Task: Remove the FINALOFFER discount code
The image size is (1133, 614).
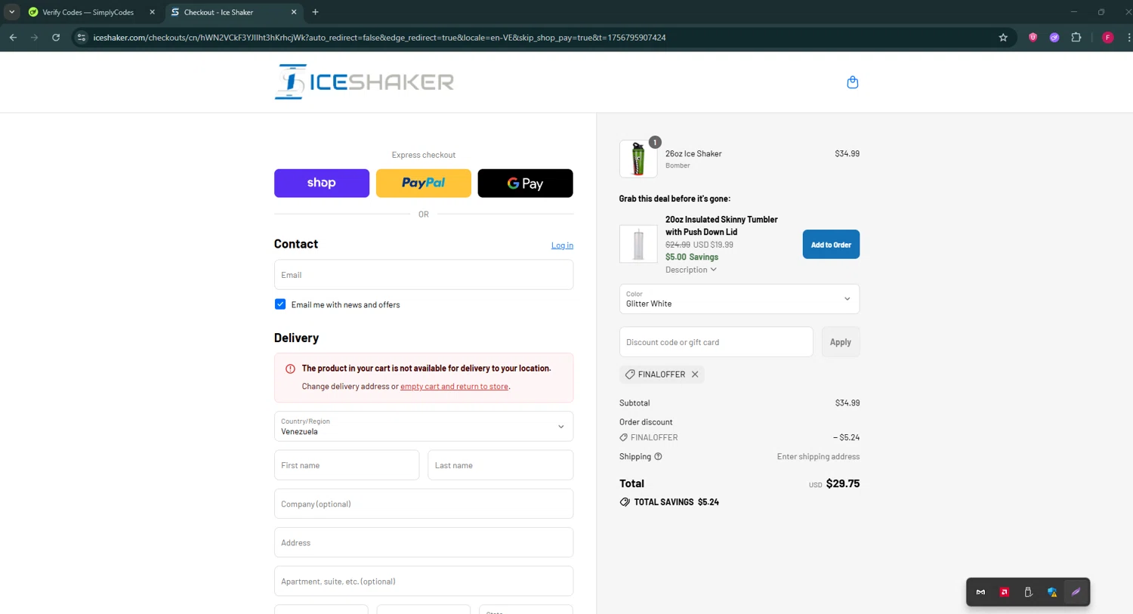Action: (695, 375)
